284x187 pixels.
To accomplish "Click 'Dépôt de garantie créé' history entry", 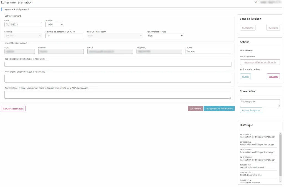I will pos(251,175).
